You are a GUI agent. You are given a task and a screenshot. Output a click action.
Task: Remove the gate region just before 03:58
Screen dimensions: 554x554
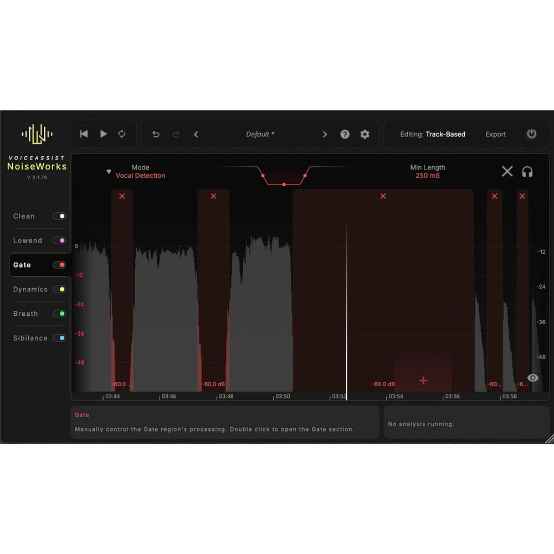[x=495, y=196]
